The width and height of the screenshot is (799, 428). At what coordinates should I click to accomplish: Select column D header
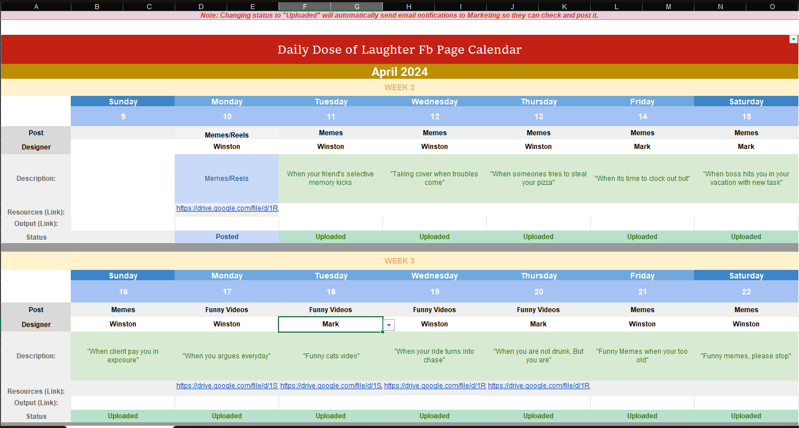coord(201,6)
